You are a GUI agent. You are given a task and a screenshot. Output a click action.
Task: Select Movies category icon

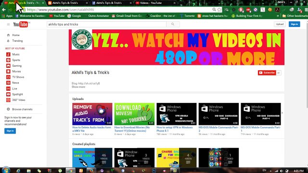(8, 72)
